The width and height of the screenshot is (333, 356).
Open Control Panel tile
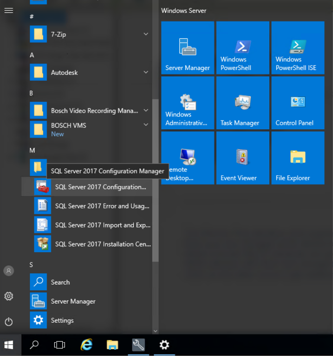(298, 103)
